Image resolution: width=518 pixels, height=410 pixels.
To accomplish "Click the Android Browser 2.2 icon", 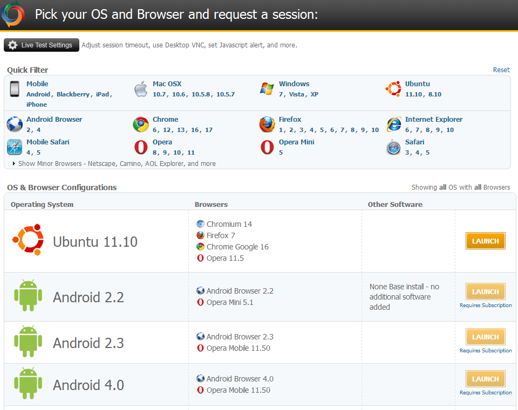I will [200, 290].
